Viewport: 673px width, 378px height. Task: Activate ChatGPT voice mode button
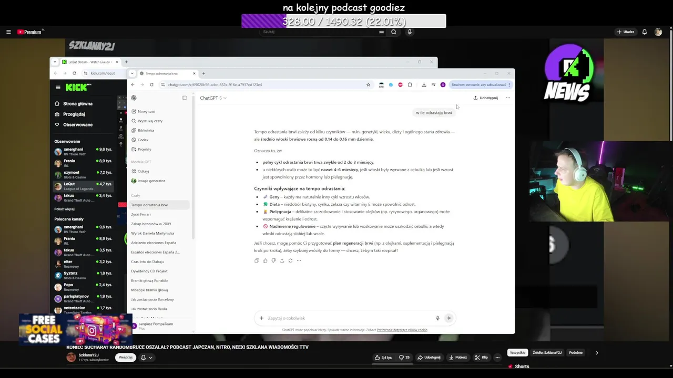(448, 318)
